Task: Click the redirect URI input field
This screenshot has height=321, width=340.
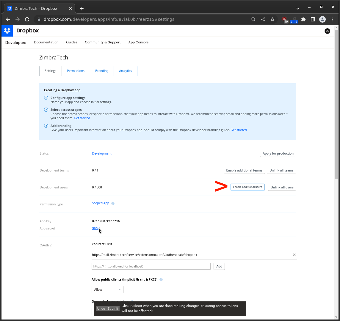Action: (x=151, y=266)
